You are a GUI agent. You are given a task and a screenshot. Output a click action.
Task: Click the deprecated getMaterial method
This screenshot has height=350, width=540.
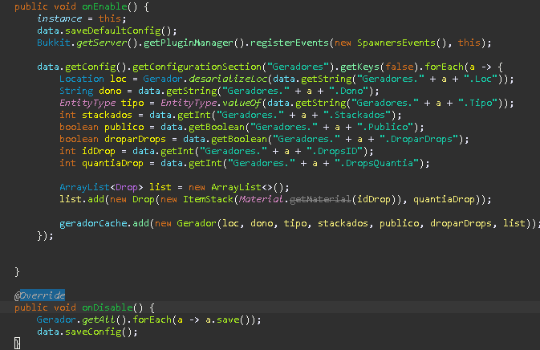click(x=320, y=199)
